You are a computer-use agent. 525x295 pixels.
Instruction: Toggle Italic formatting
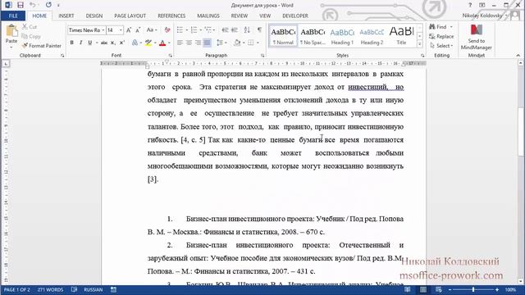80,43
